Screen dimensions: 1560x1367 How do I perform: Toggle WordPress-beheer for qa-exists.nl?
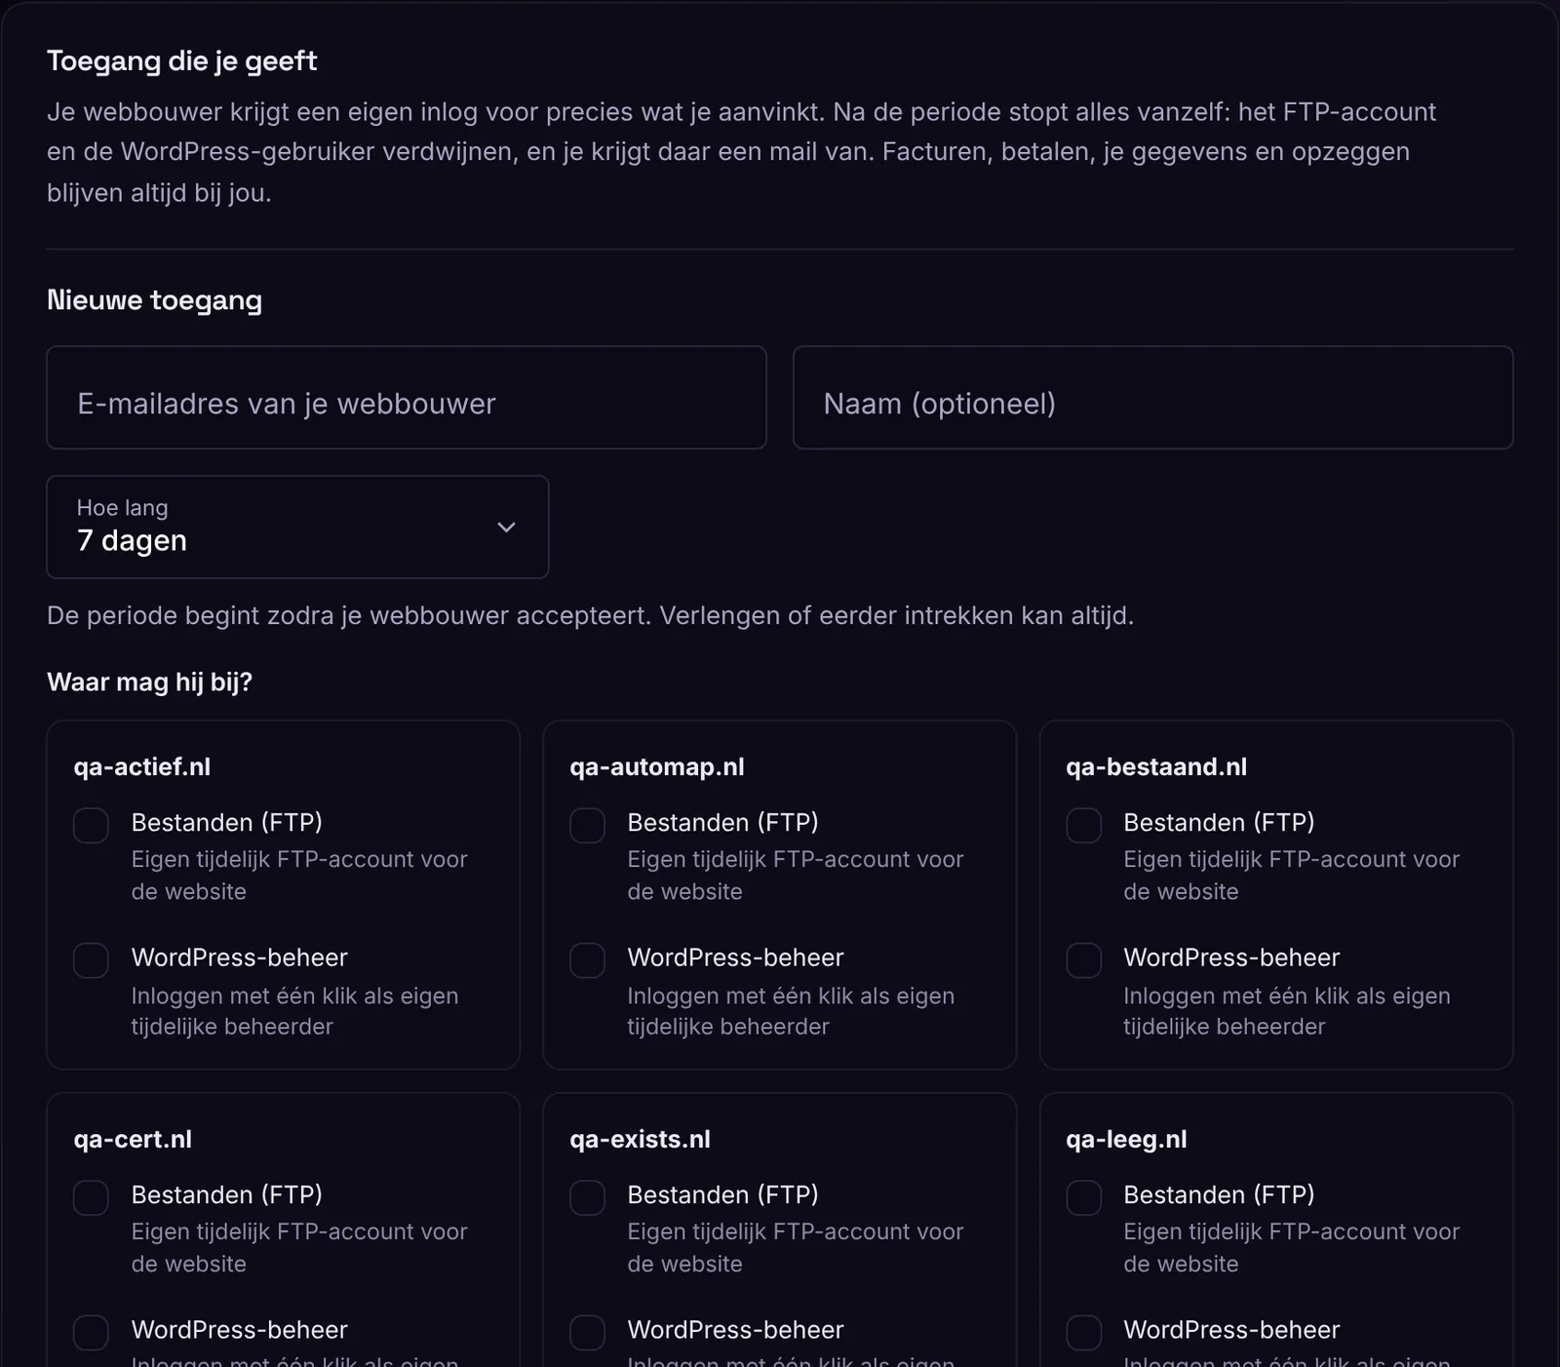(x=587, y=1333)
